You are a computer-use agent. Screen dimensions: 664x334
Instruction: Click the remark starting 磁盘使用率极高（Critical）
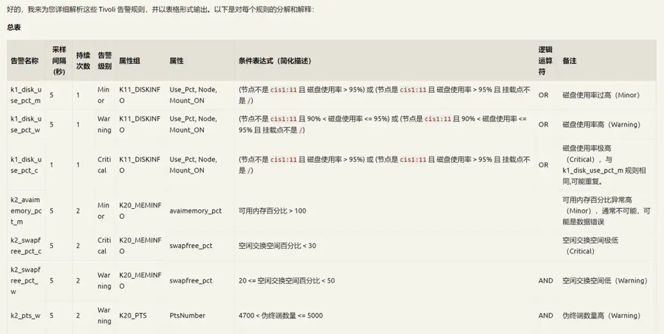(604, 165)
